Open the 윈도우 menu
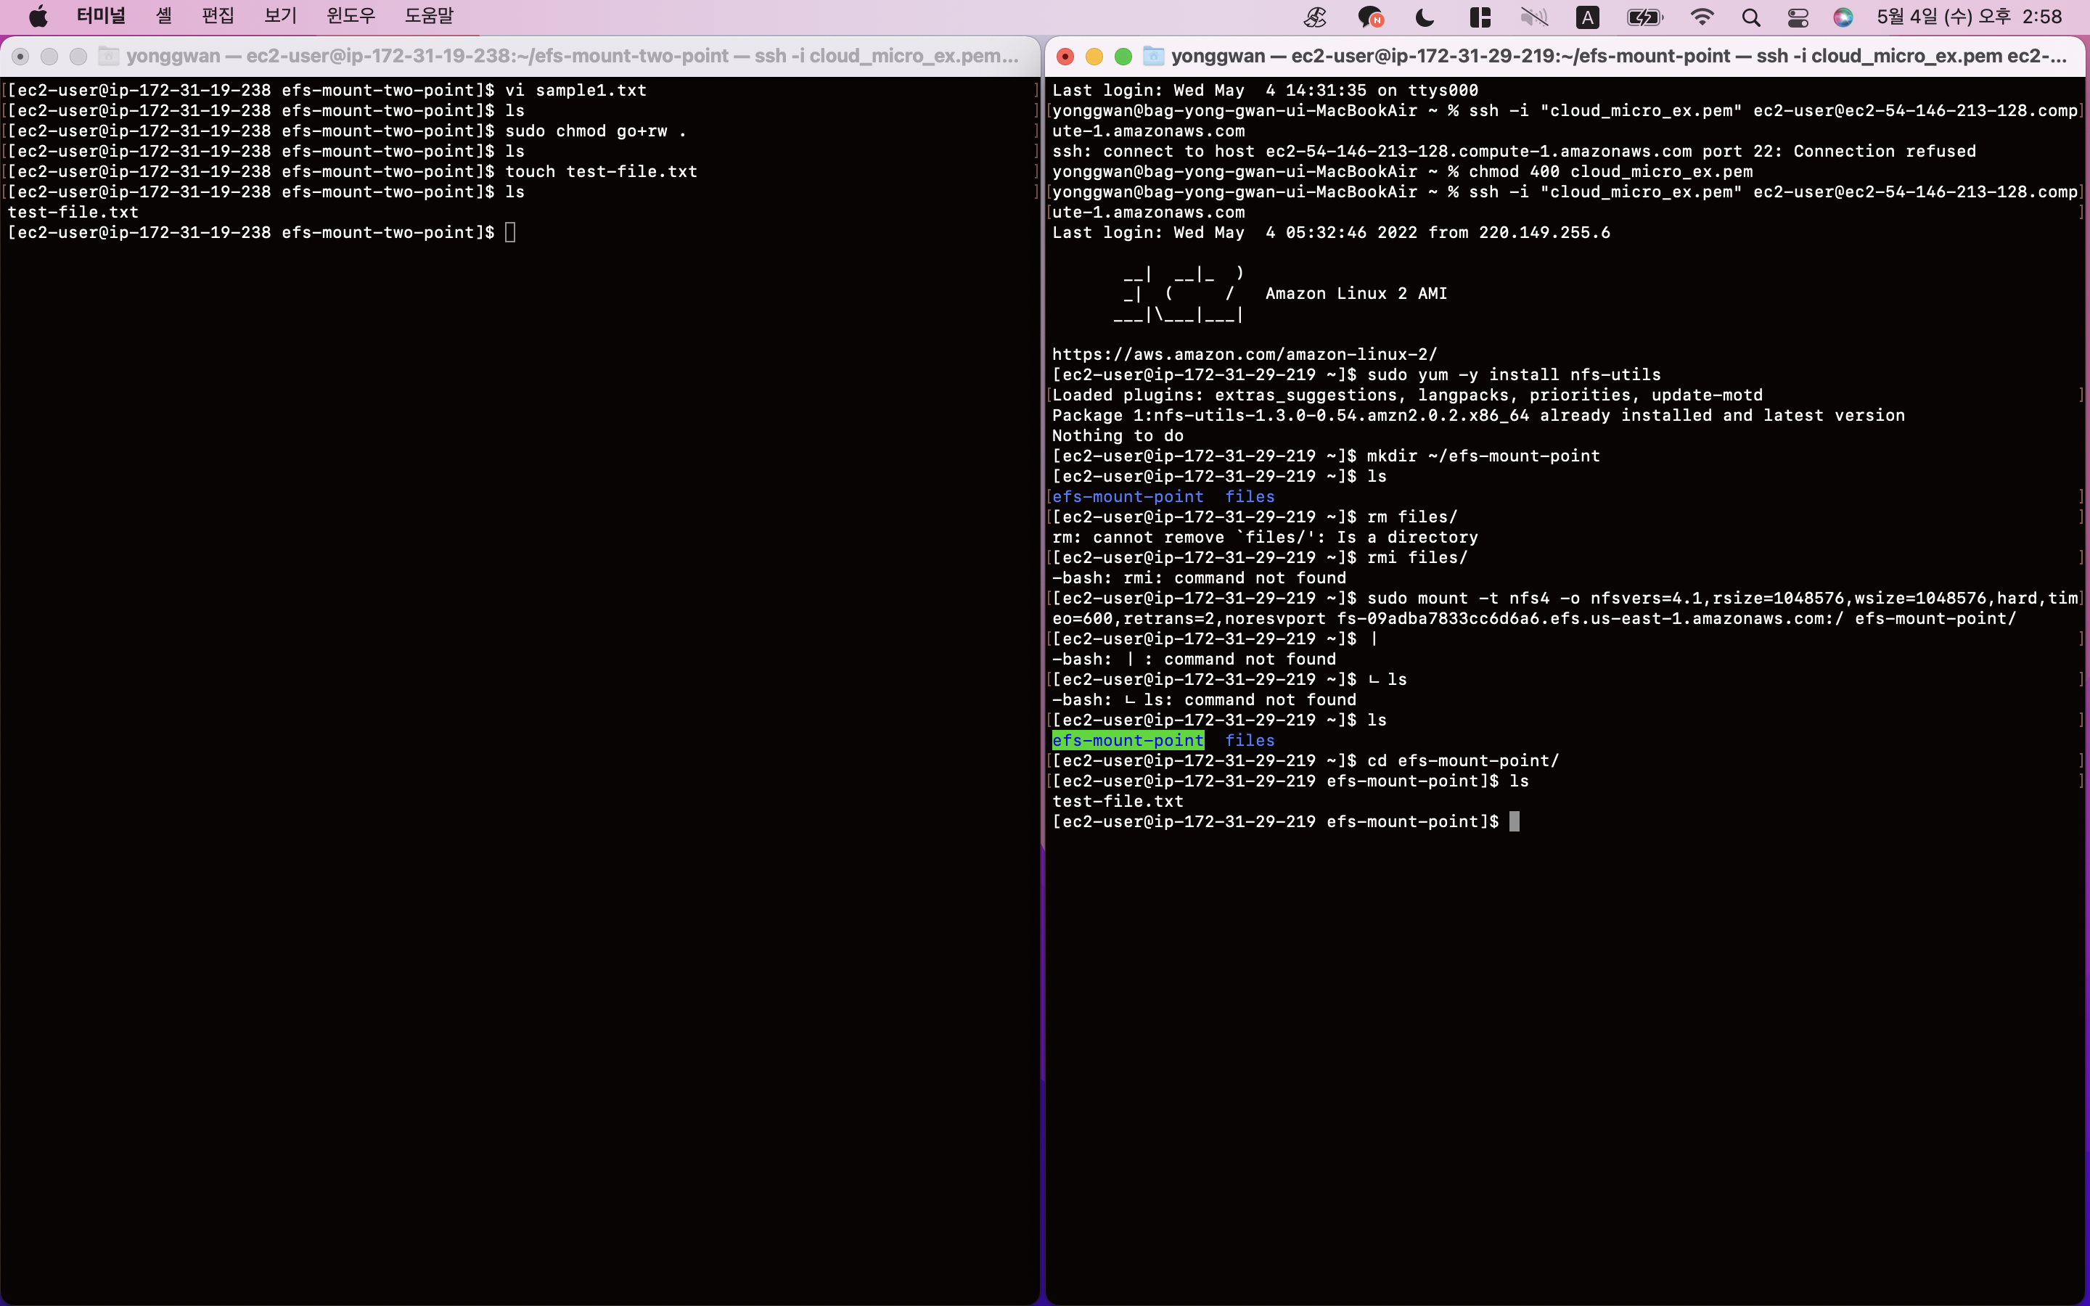Viewport: 2090px width, 1306px height. point(351,17)
